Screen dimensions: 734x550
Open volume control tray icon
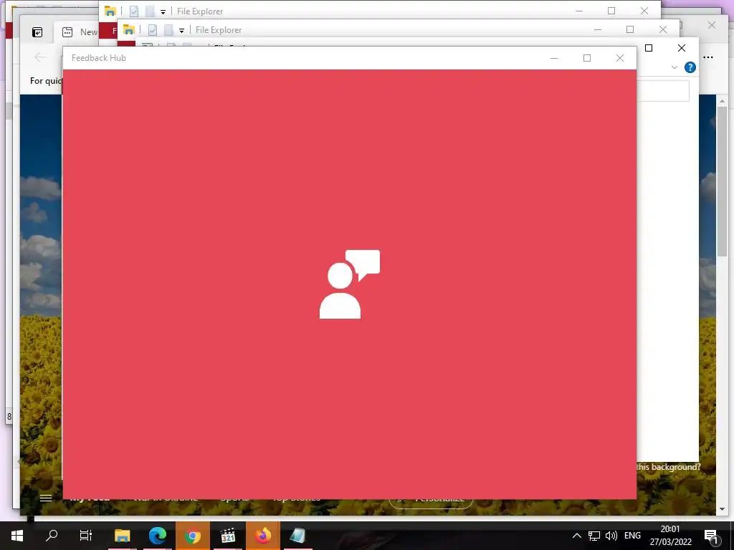click(x=611, y=536)
